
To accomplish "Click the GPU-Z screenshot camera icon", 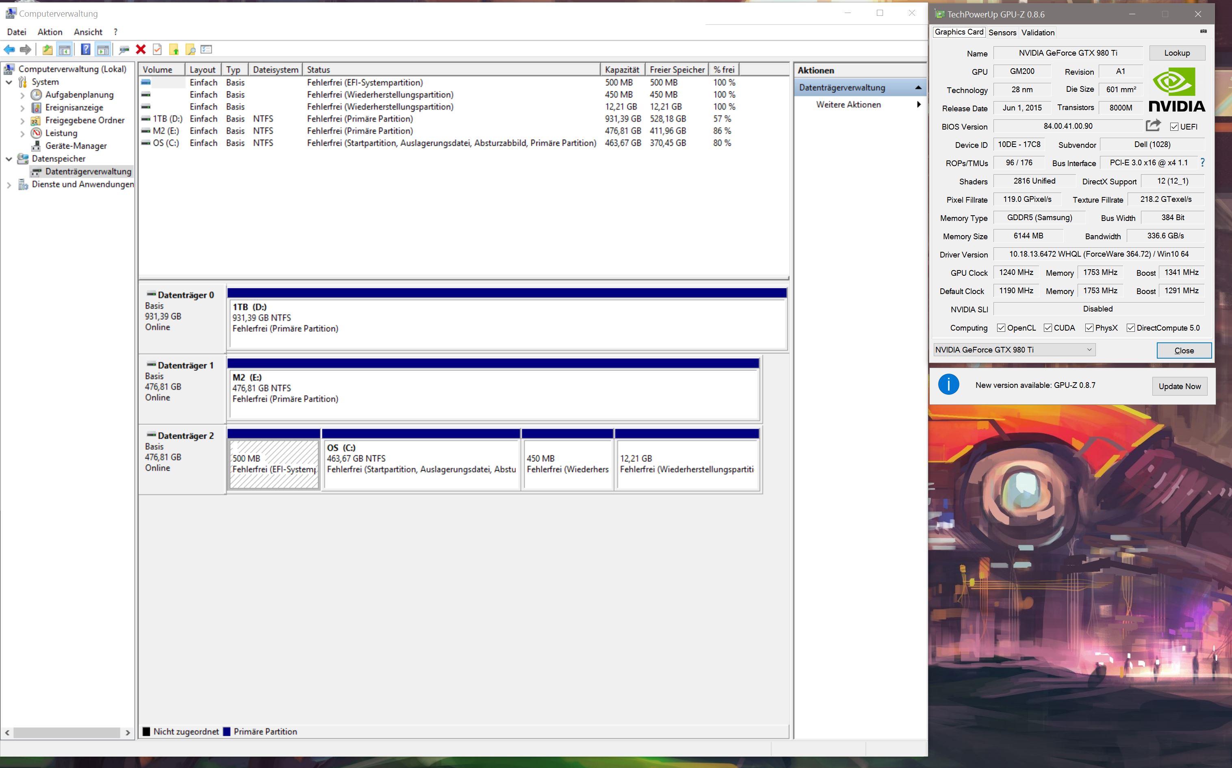I will [1203, 32].
